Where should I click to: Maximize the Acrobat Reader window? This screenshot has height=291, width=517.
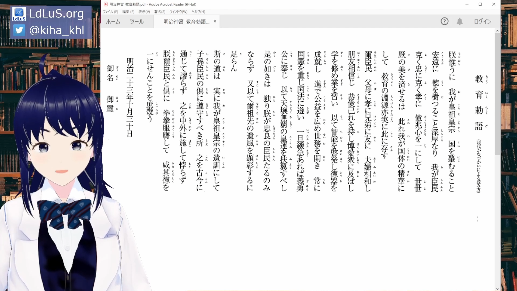point(480,4)
